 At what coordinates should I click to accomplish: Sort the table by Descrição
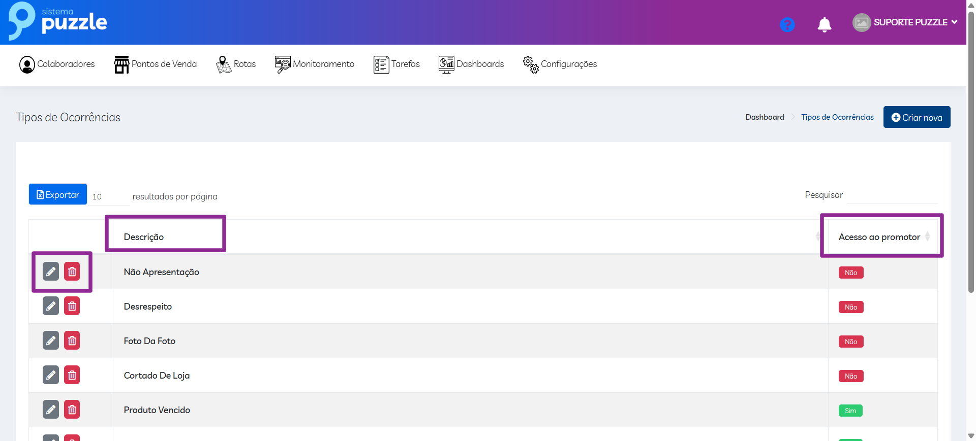[x=144, y=237]
